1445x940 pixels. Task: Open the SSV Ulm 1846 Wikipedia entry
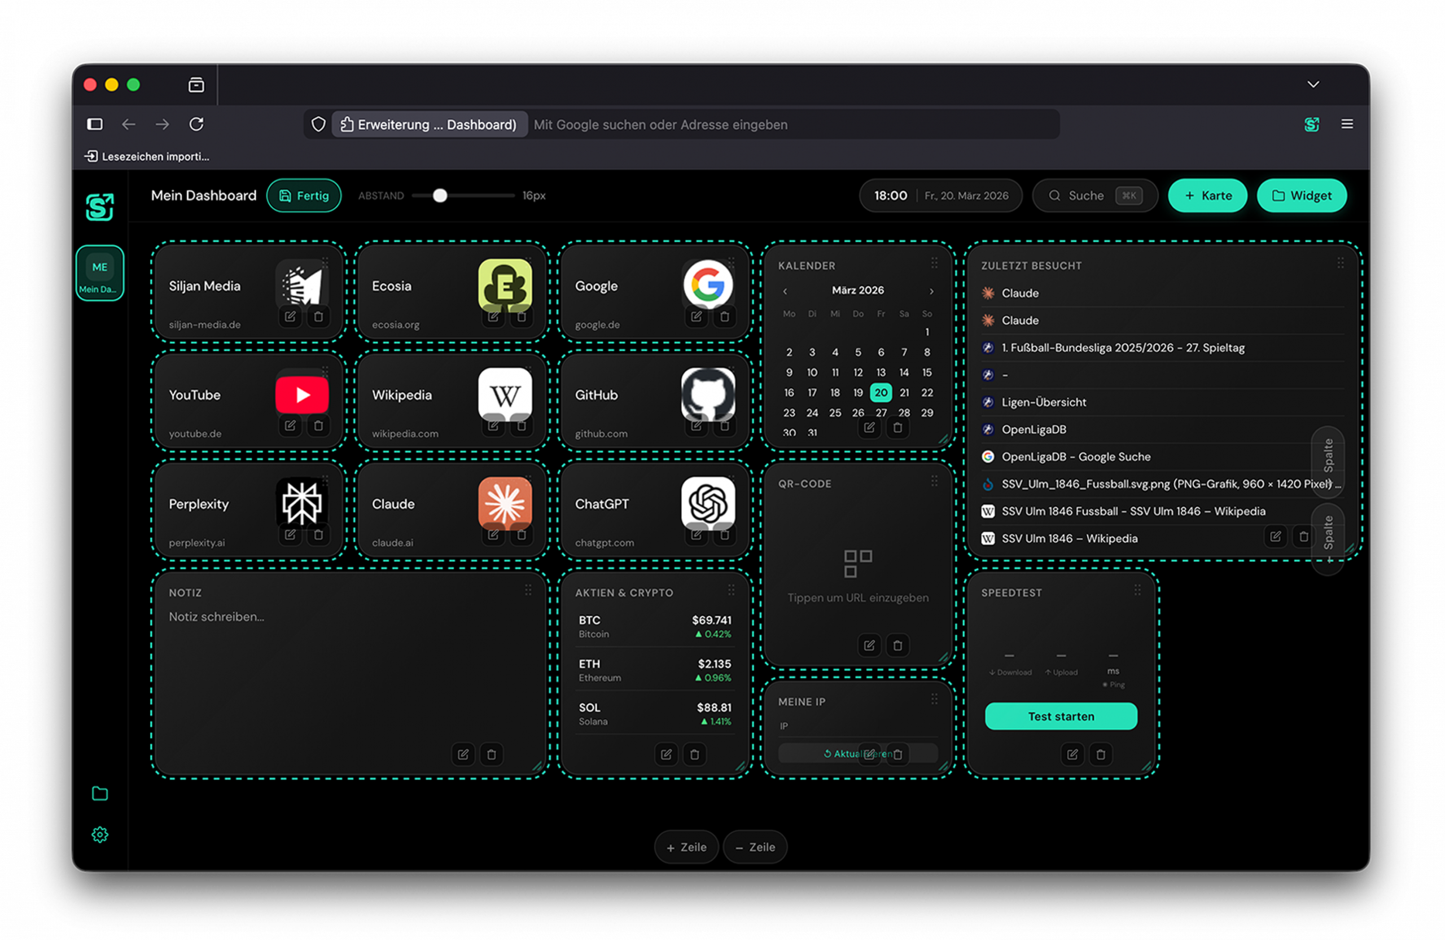1070,538
